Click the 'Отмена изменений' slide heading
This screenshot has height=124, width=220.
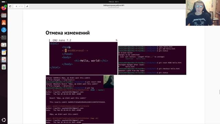67,33
